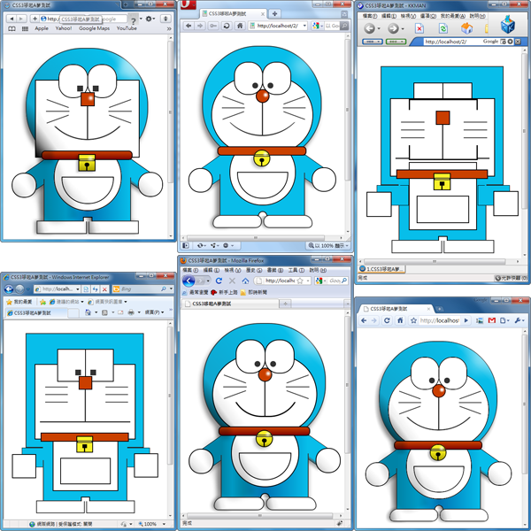Viewport: 531px width, 531px height.
Task: Open the Yahoo! bookmark in Safari
Action: [64, 28]
